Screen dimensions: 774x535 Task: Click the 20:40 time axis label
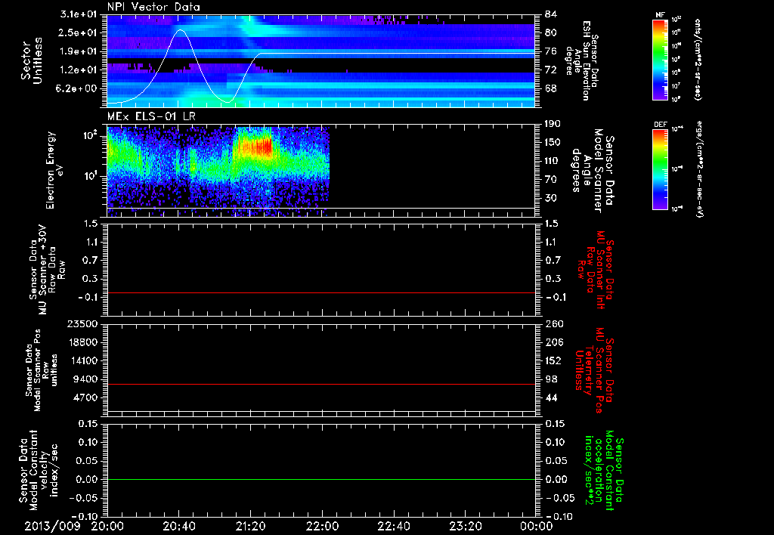tap(179, 526)
